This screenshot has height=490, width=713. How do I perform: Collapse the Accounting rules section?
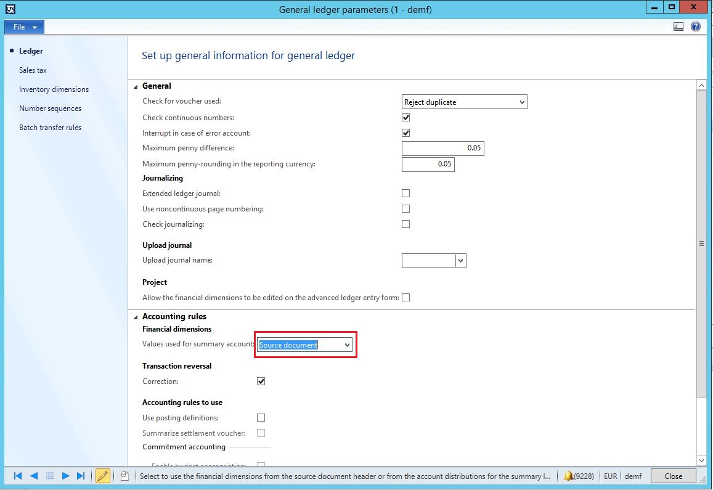click(x=136, y=317)
